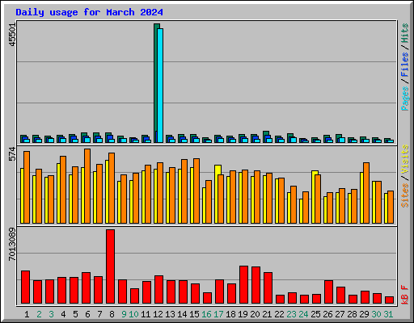Click the 45501 axis label
Viewport: 414px width, 323px height.
[12, 35]
